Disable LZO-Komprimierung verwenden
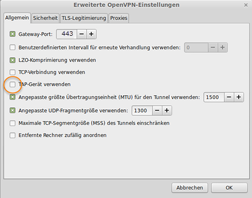The height and width of the screenshot is (198, 252). 13,60
